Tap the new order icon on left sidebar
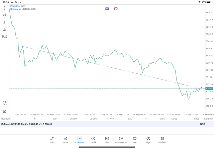214x149 pixels. (5, 111)
